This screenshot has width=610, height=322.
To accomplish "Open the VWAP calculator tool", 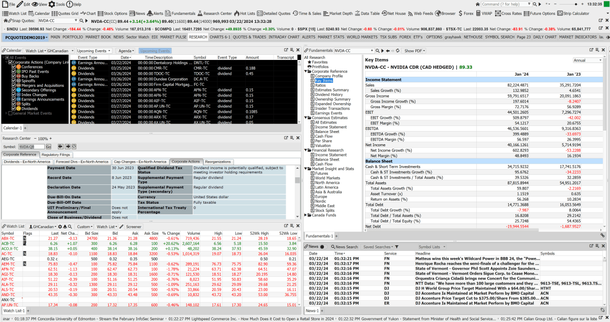I will (484, 13).
